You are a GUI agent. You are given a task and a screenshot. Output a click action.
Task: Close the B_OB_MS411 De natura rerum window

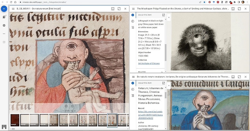coord(125,9)
